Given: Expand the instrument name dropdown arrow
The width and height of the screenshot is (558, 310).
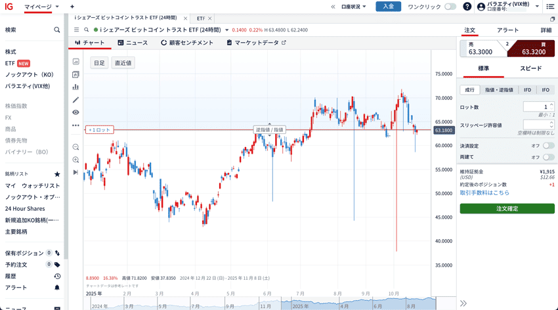Looking at the screenshot, I should point(227,30).
